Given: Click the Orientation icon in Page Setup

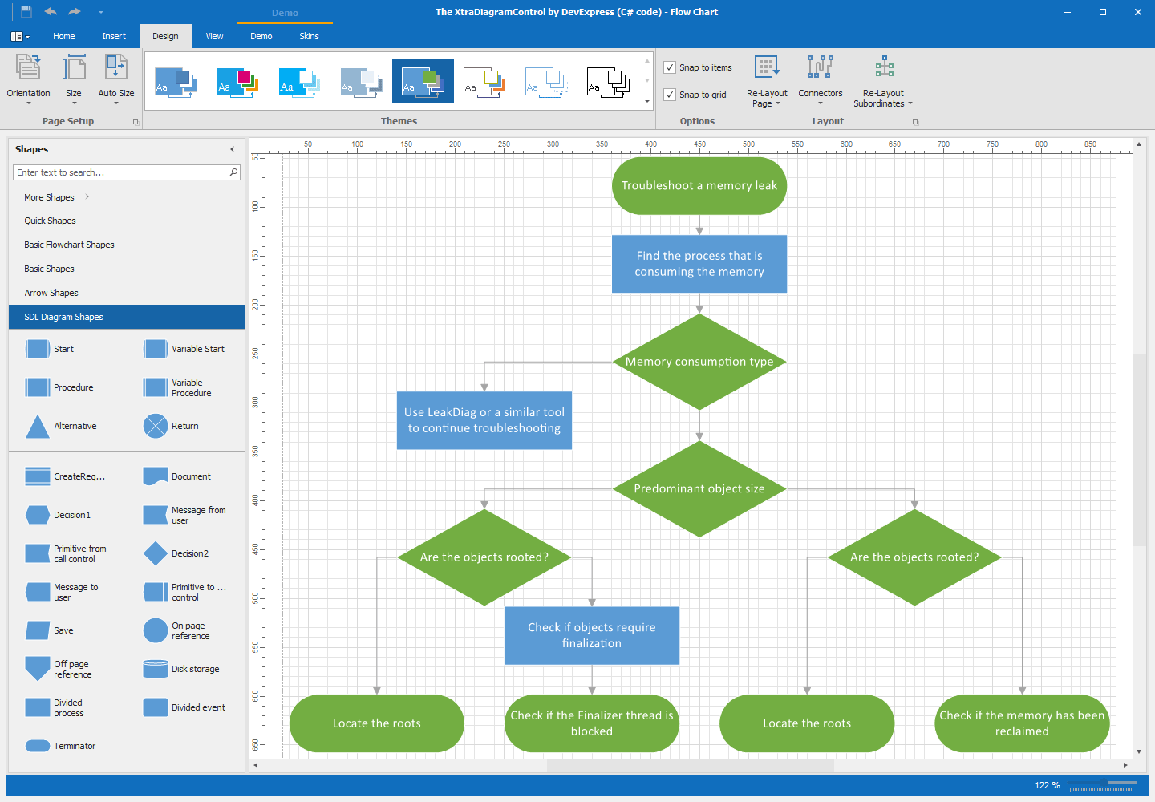Looking at the screenshot, I should pyautogui.click(x=27, y=67).
